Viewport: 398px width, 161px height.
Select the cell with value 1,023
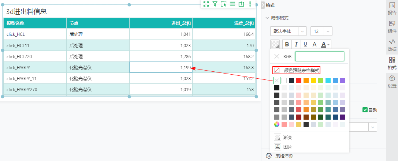click(161, 45)
